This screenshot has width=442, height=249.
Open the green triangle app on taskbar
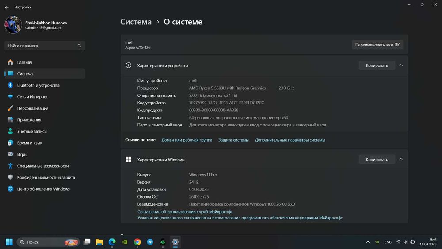click(163, 242)
